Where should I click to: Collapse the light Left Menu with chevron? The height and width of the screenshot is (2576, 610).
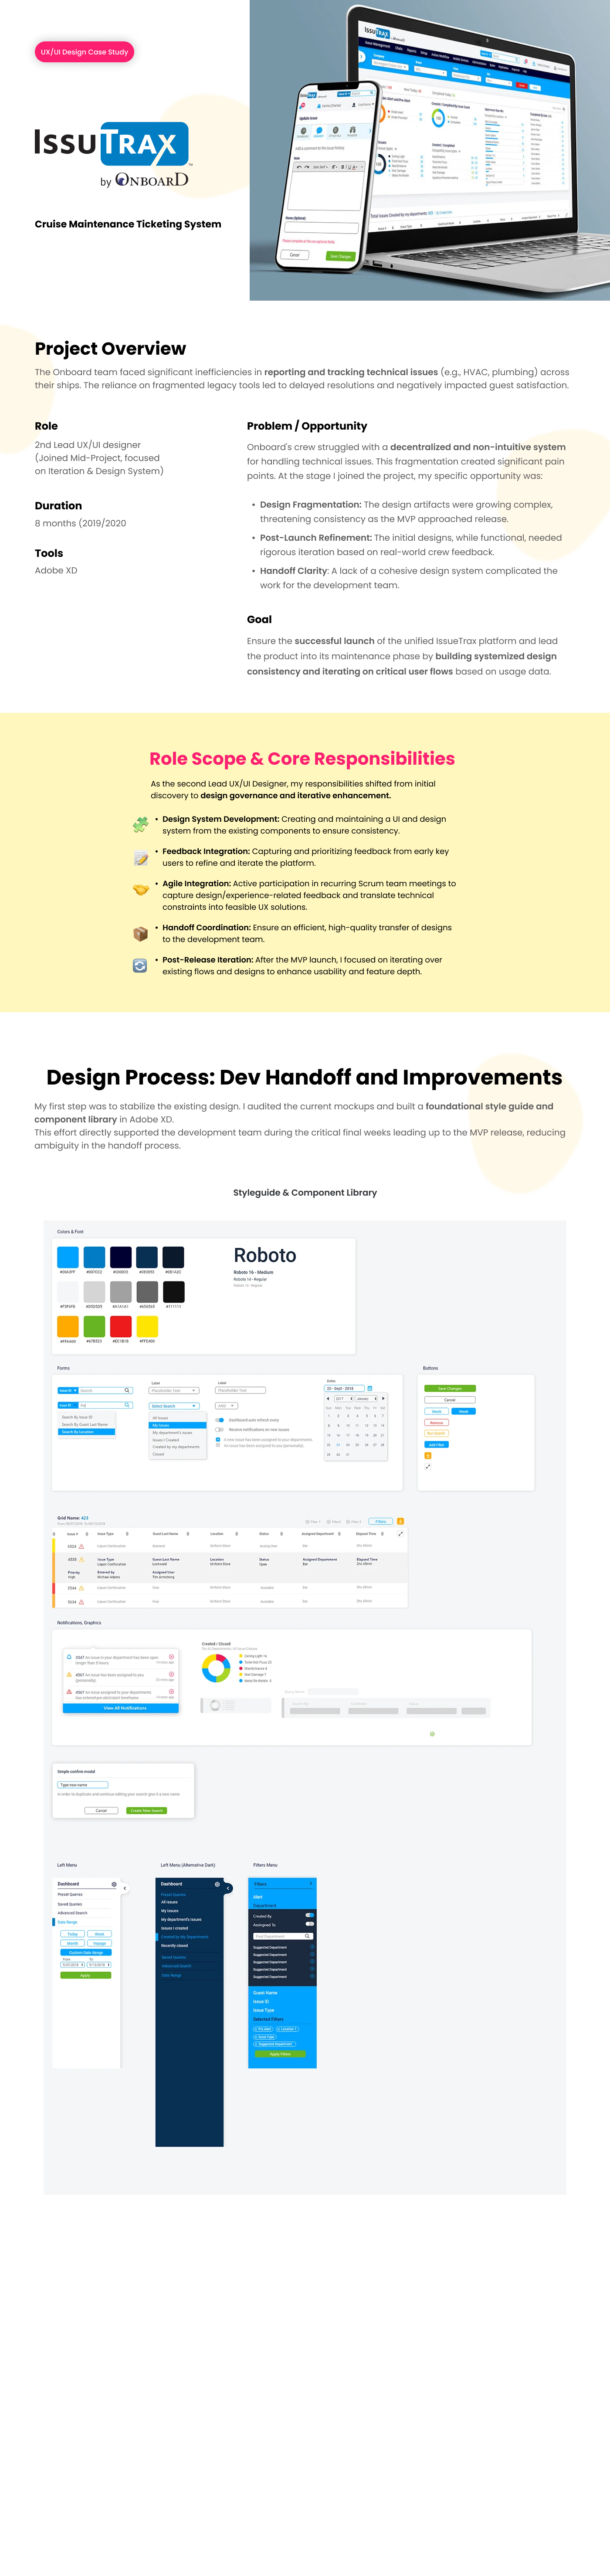[125, 1888]
